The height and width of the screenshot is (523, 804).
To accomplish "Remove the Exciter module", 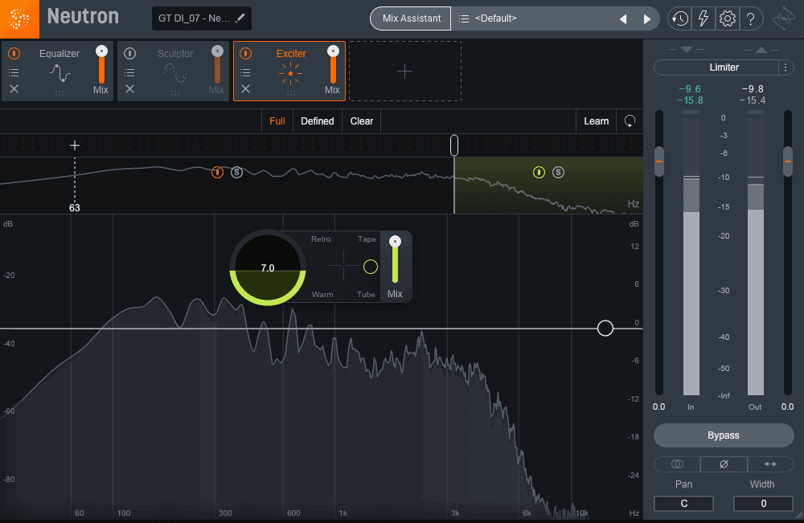I will click(246, 89).
